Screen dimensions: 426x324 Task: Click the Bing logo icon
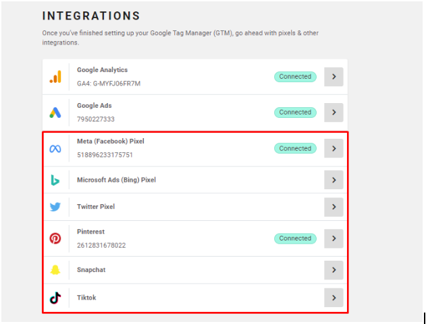pyautogui.click(x=55, y=180)
